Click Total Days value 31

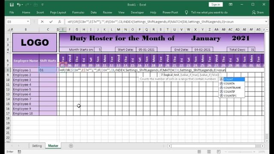click(251, 50)
